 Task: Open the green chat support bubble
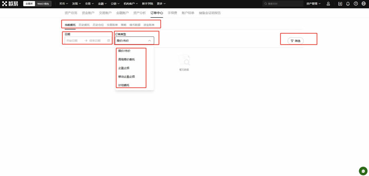coord(363,171)
